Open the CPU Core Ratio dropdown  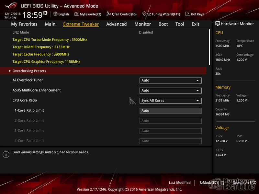pos(171,101)
